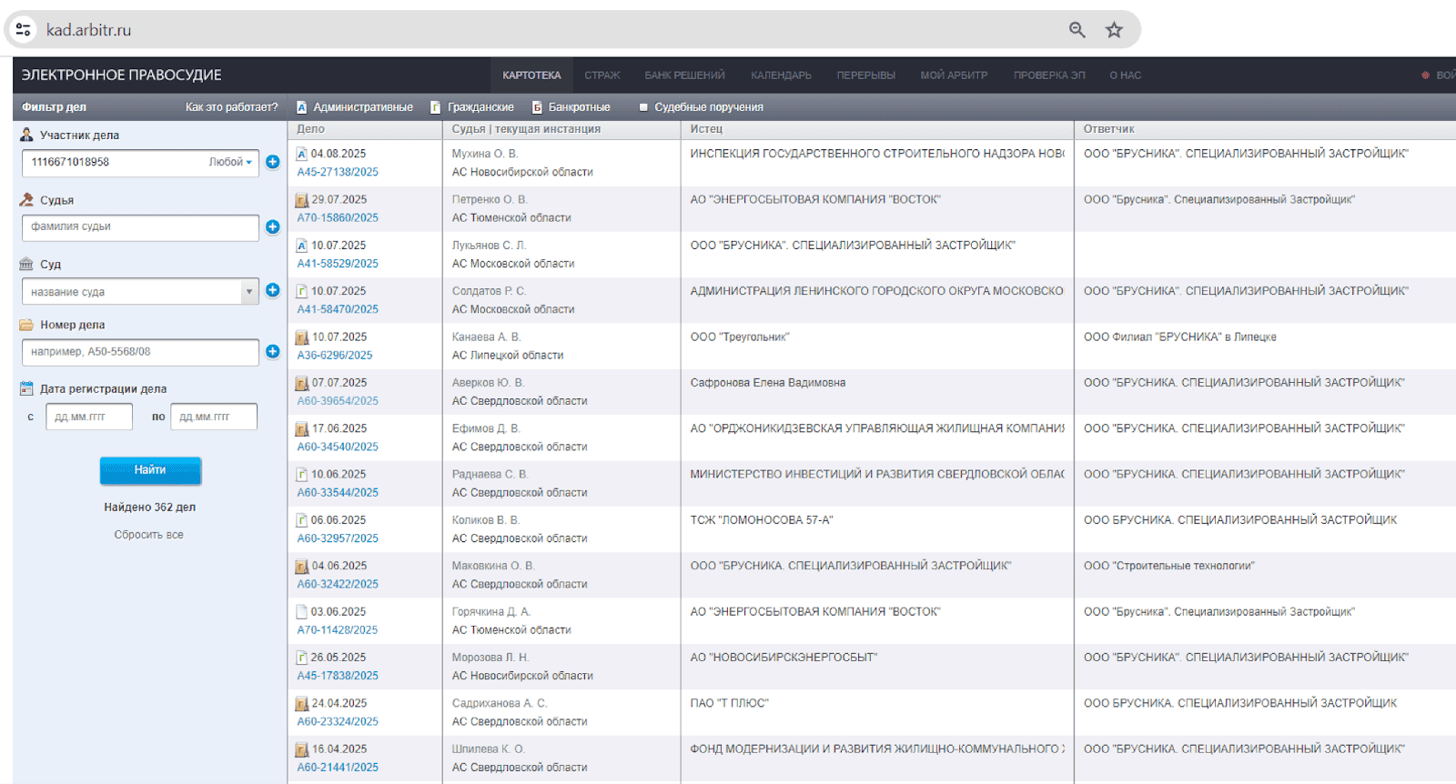The image size is (1456, 784).
Task: Expand the court name dropdown arrow
Action: pyautogui.click(x=248, y=292)
